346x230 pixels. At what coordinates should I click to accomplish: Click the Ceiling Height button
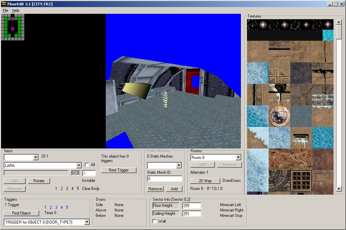coord(166,213)
